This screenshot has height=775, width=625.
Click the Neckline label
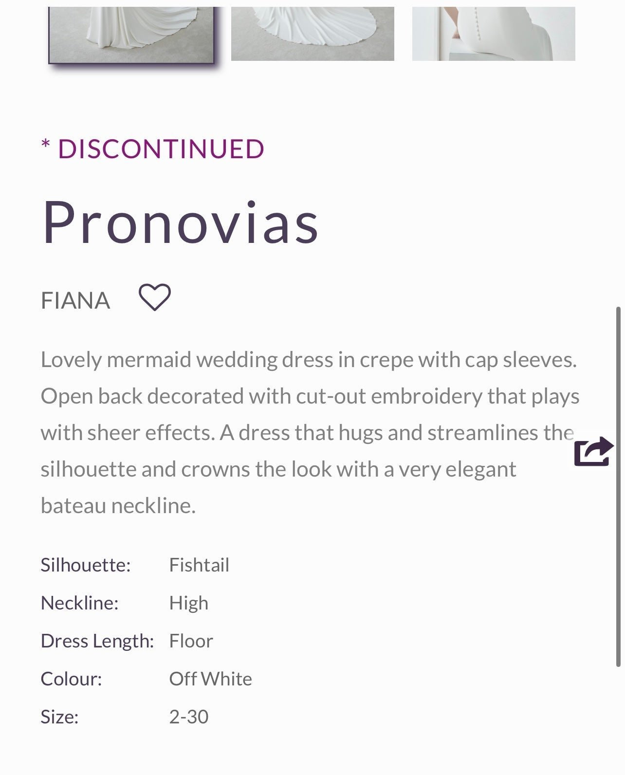point(80,603)
